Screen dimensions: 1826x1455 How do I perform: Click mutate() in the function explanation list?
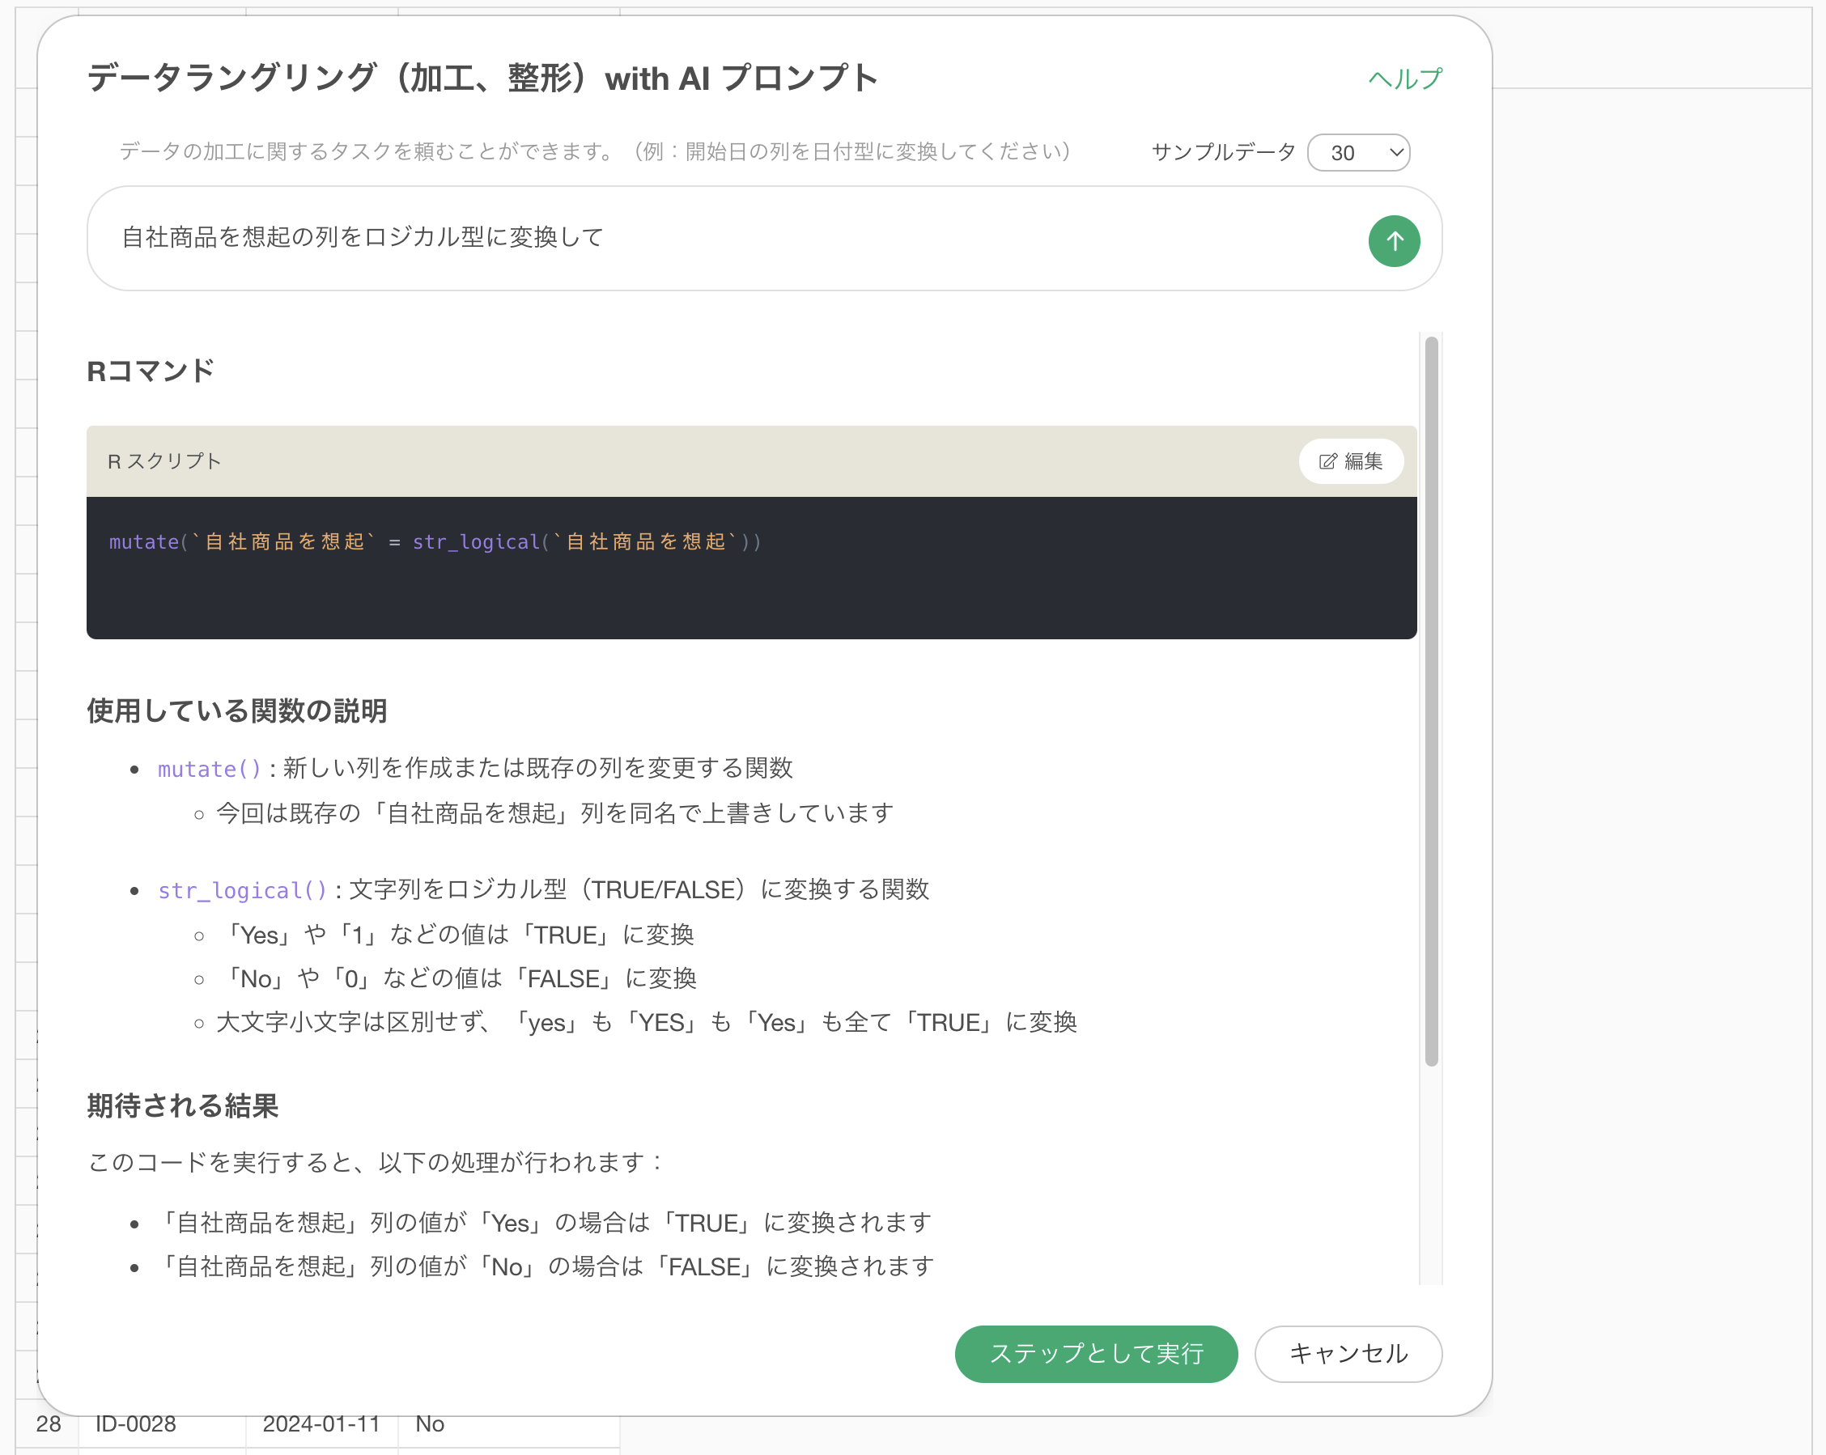click(209, 768)
